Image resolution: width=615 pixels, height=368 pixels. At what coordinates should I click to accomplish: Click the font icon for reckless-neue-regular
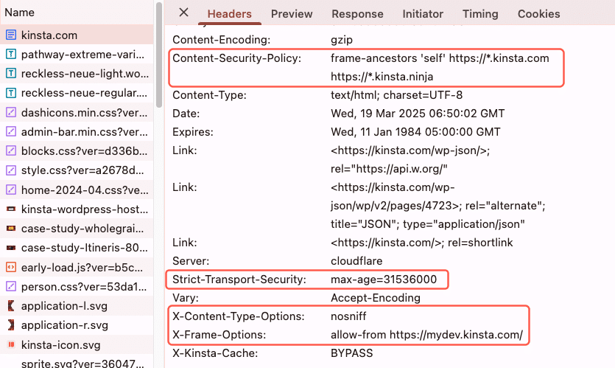point(11,93)
